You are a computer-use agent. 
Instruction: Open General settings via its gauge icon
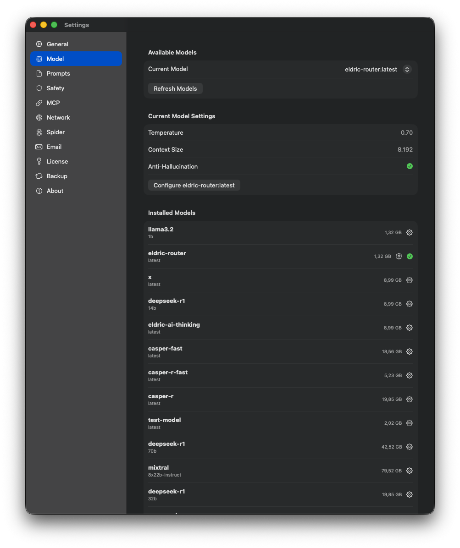39,44
